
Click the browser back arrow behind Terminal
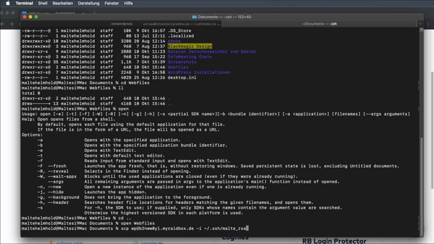point(3,24)
